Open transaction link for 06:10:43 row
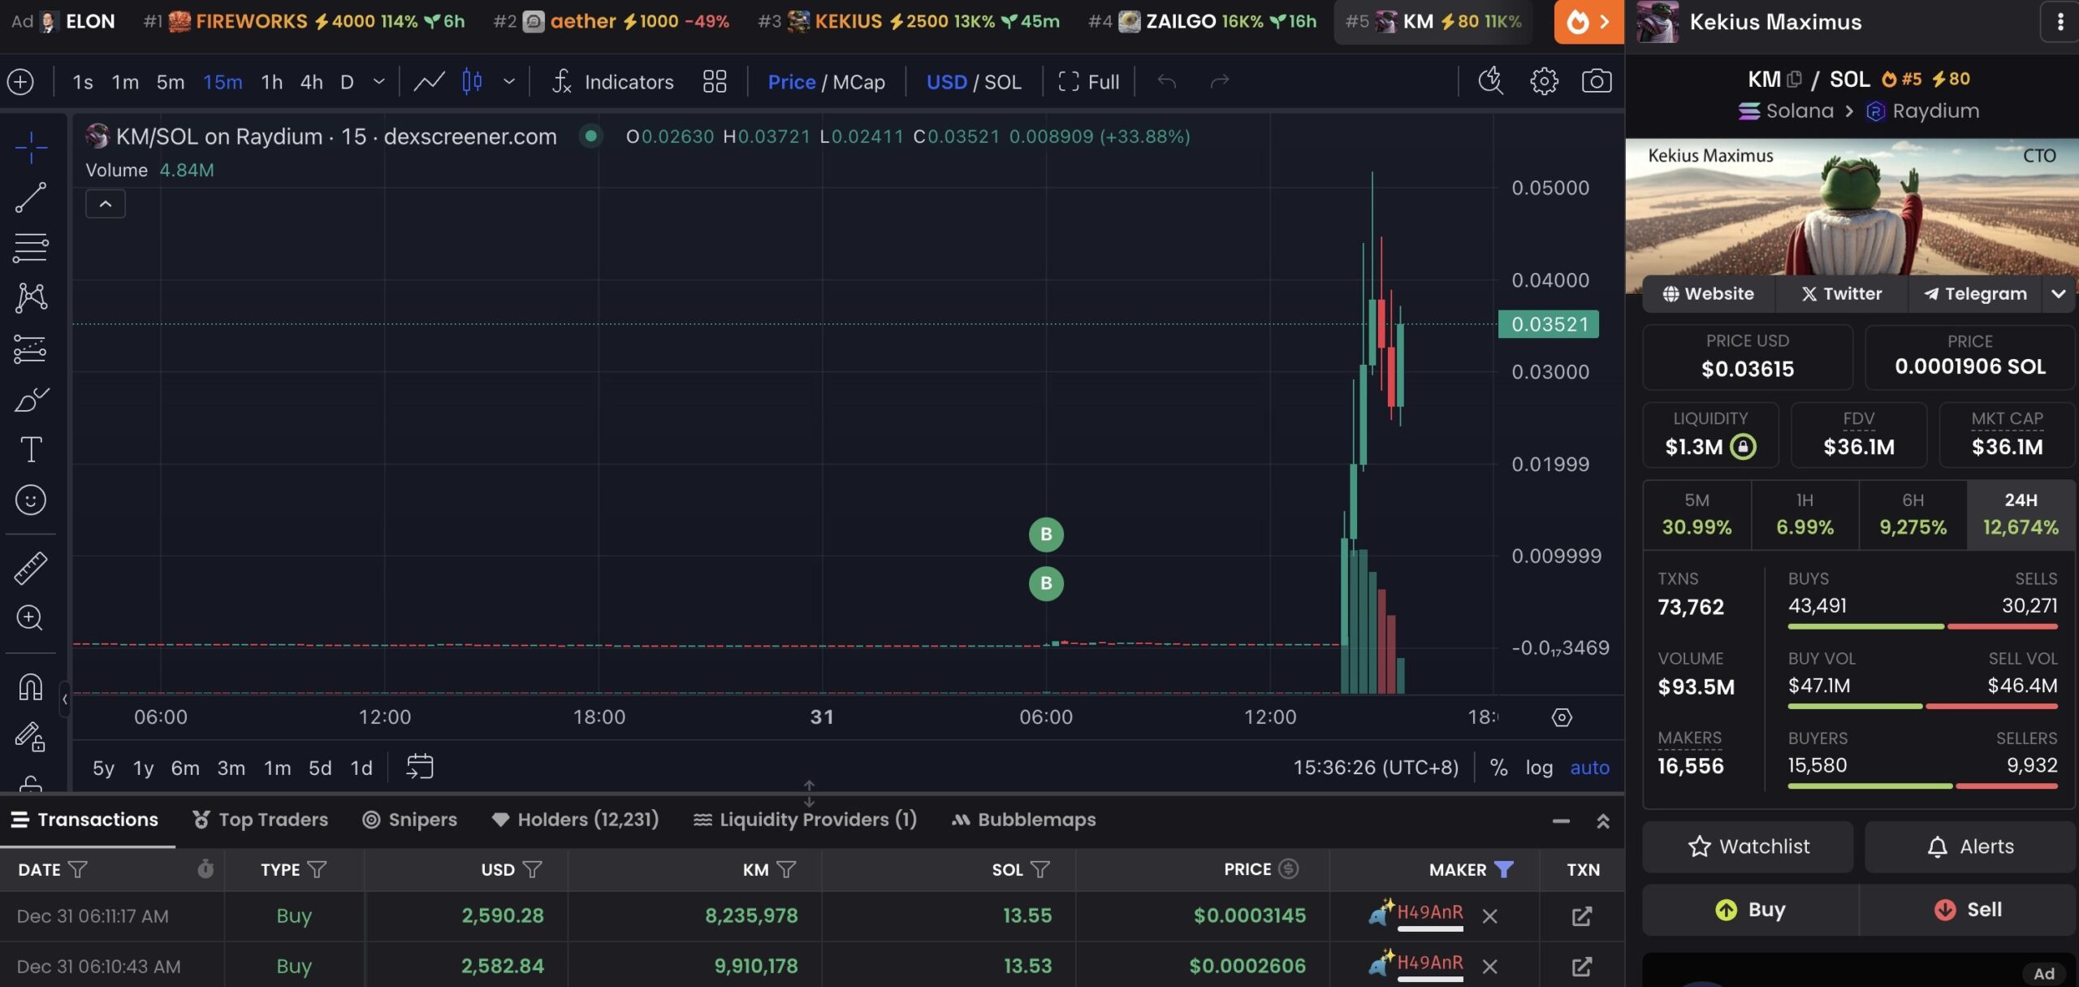The image size is (2079, 987). click(1581, 967)
